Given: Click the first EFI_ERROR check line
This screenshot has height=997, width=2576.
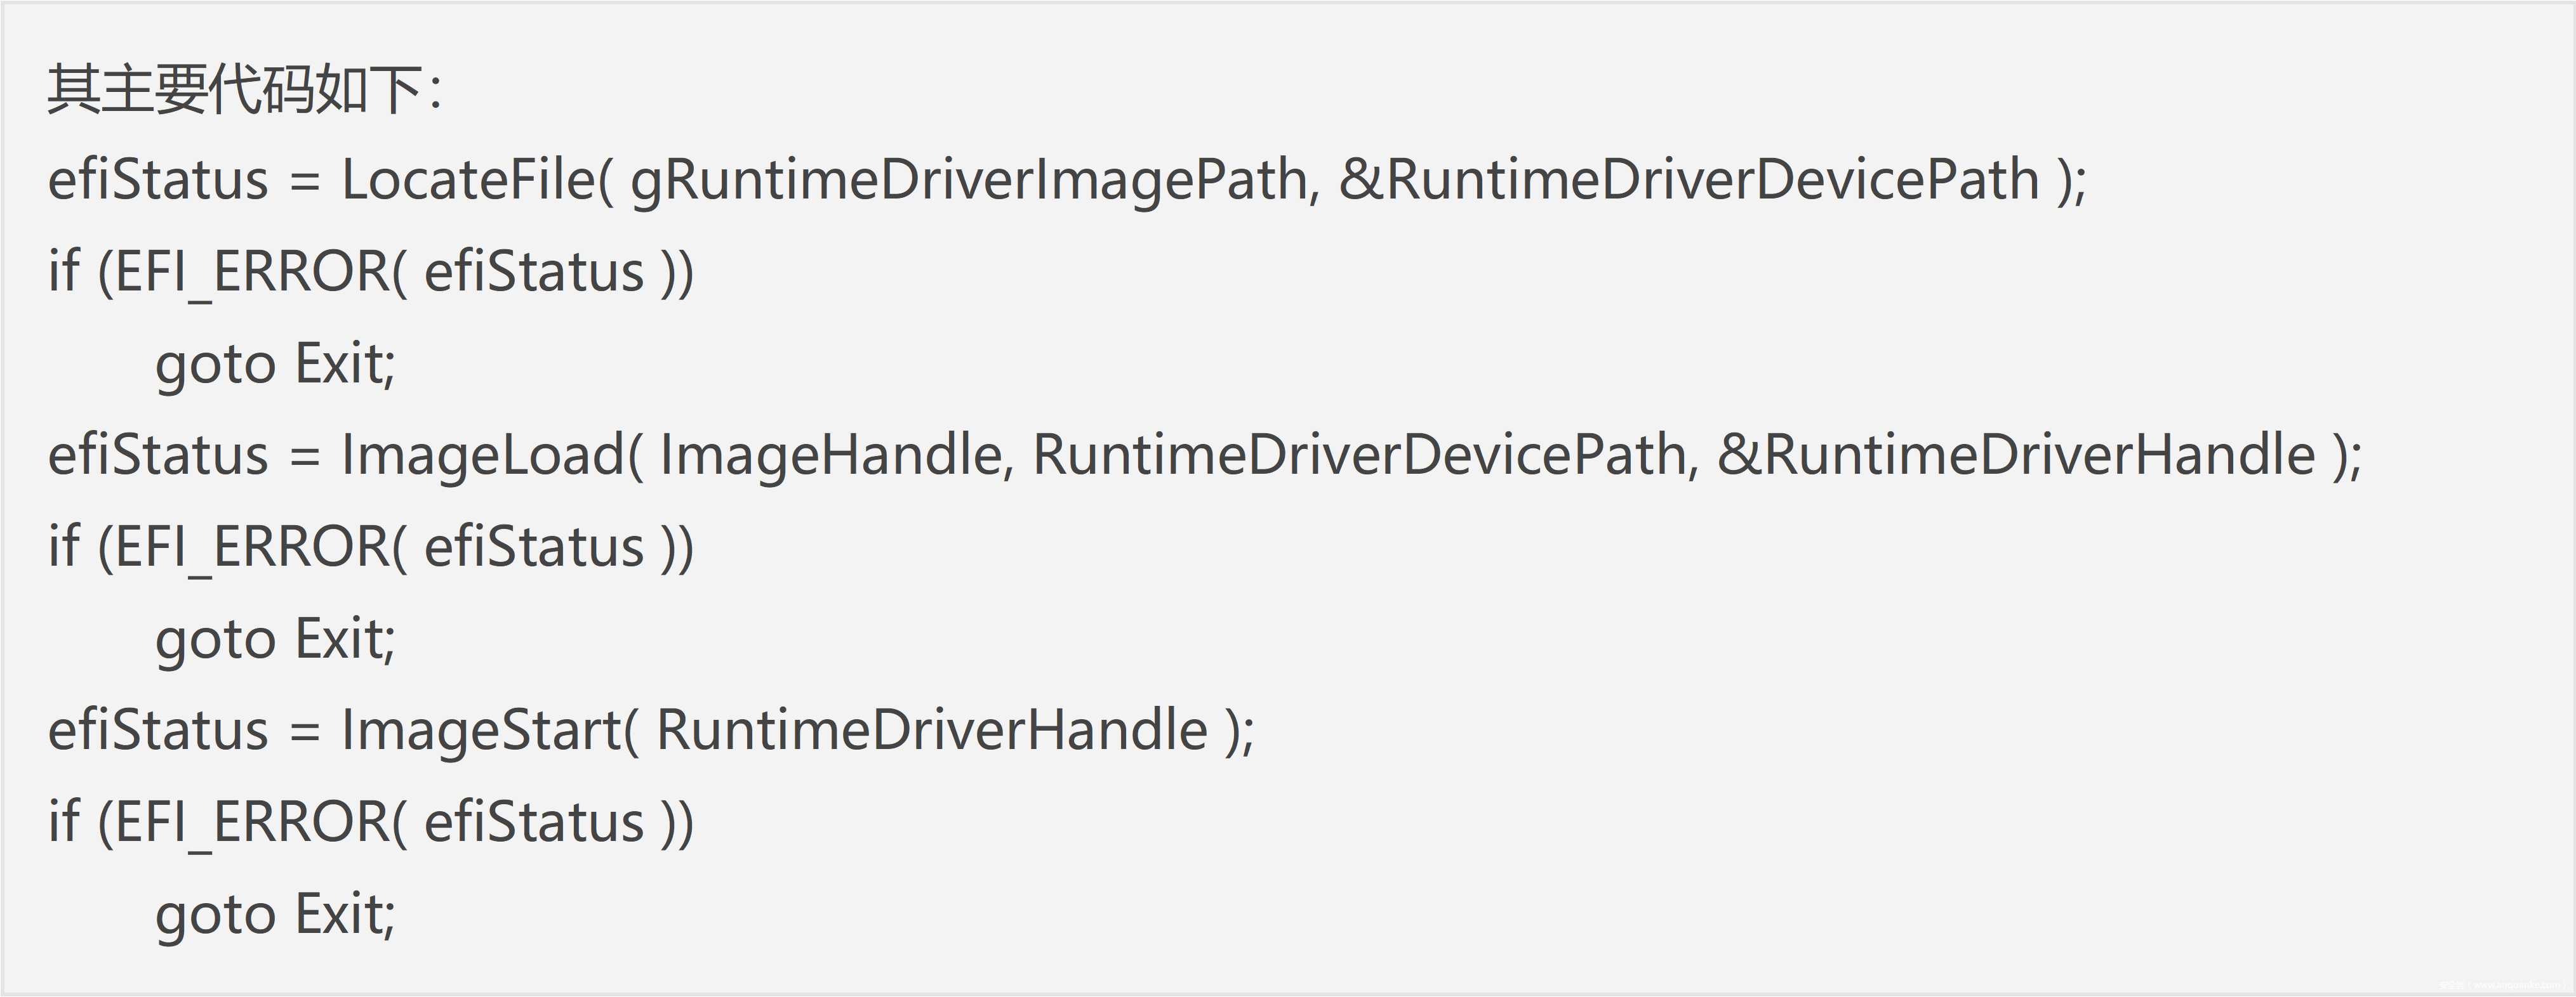Looking at the screenshot, I should coord(370,271).
